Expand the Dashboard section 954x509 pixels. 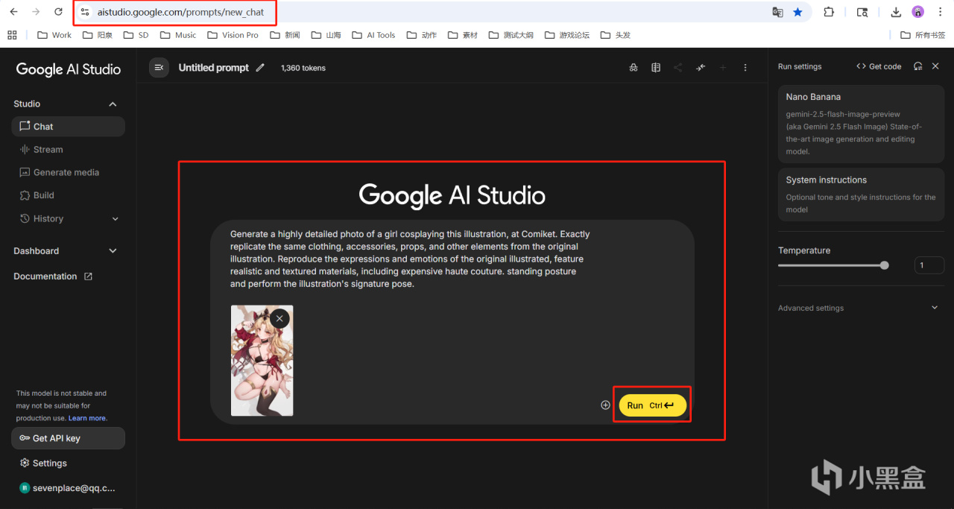(x=113, y=251)
